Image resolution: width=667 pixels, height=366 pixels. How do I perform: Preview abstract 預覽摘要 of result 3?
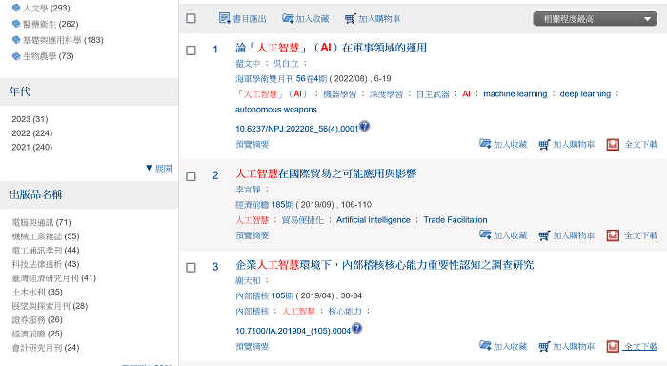(x=253, y=346)
